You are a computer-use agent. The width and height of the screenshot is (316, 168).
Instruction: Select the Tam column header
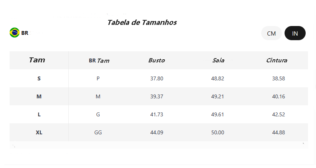click(37, 60)
